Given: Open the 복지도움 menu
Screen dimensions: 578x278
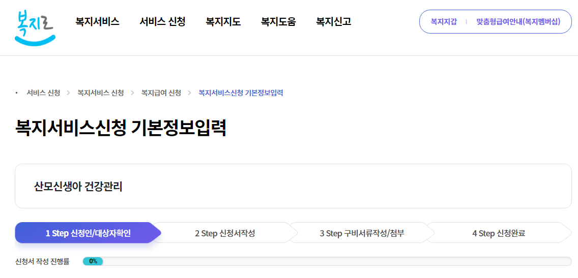Looking at the screenshot, I should 278,22.
